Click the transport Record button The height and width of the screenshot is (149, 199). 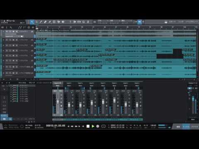tap(98, 126)
